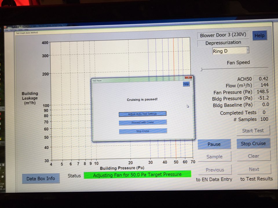Expand the Ring D dropdown

coord(247,51)
